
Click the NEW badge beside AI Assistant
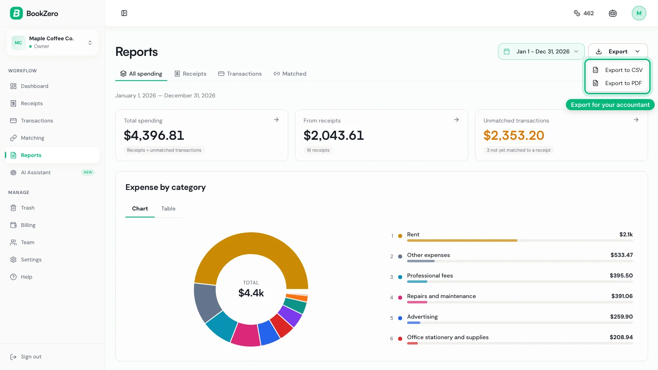click(88, 173)
